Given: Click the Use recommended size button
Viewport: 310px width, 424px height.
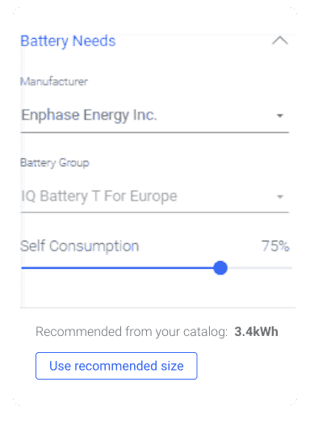Looking at the screenshot, I should pyautogui.click(x=116, y=366).
